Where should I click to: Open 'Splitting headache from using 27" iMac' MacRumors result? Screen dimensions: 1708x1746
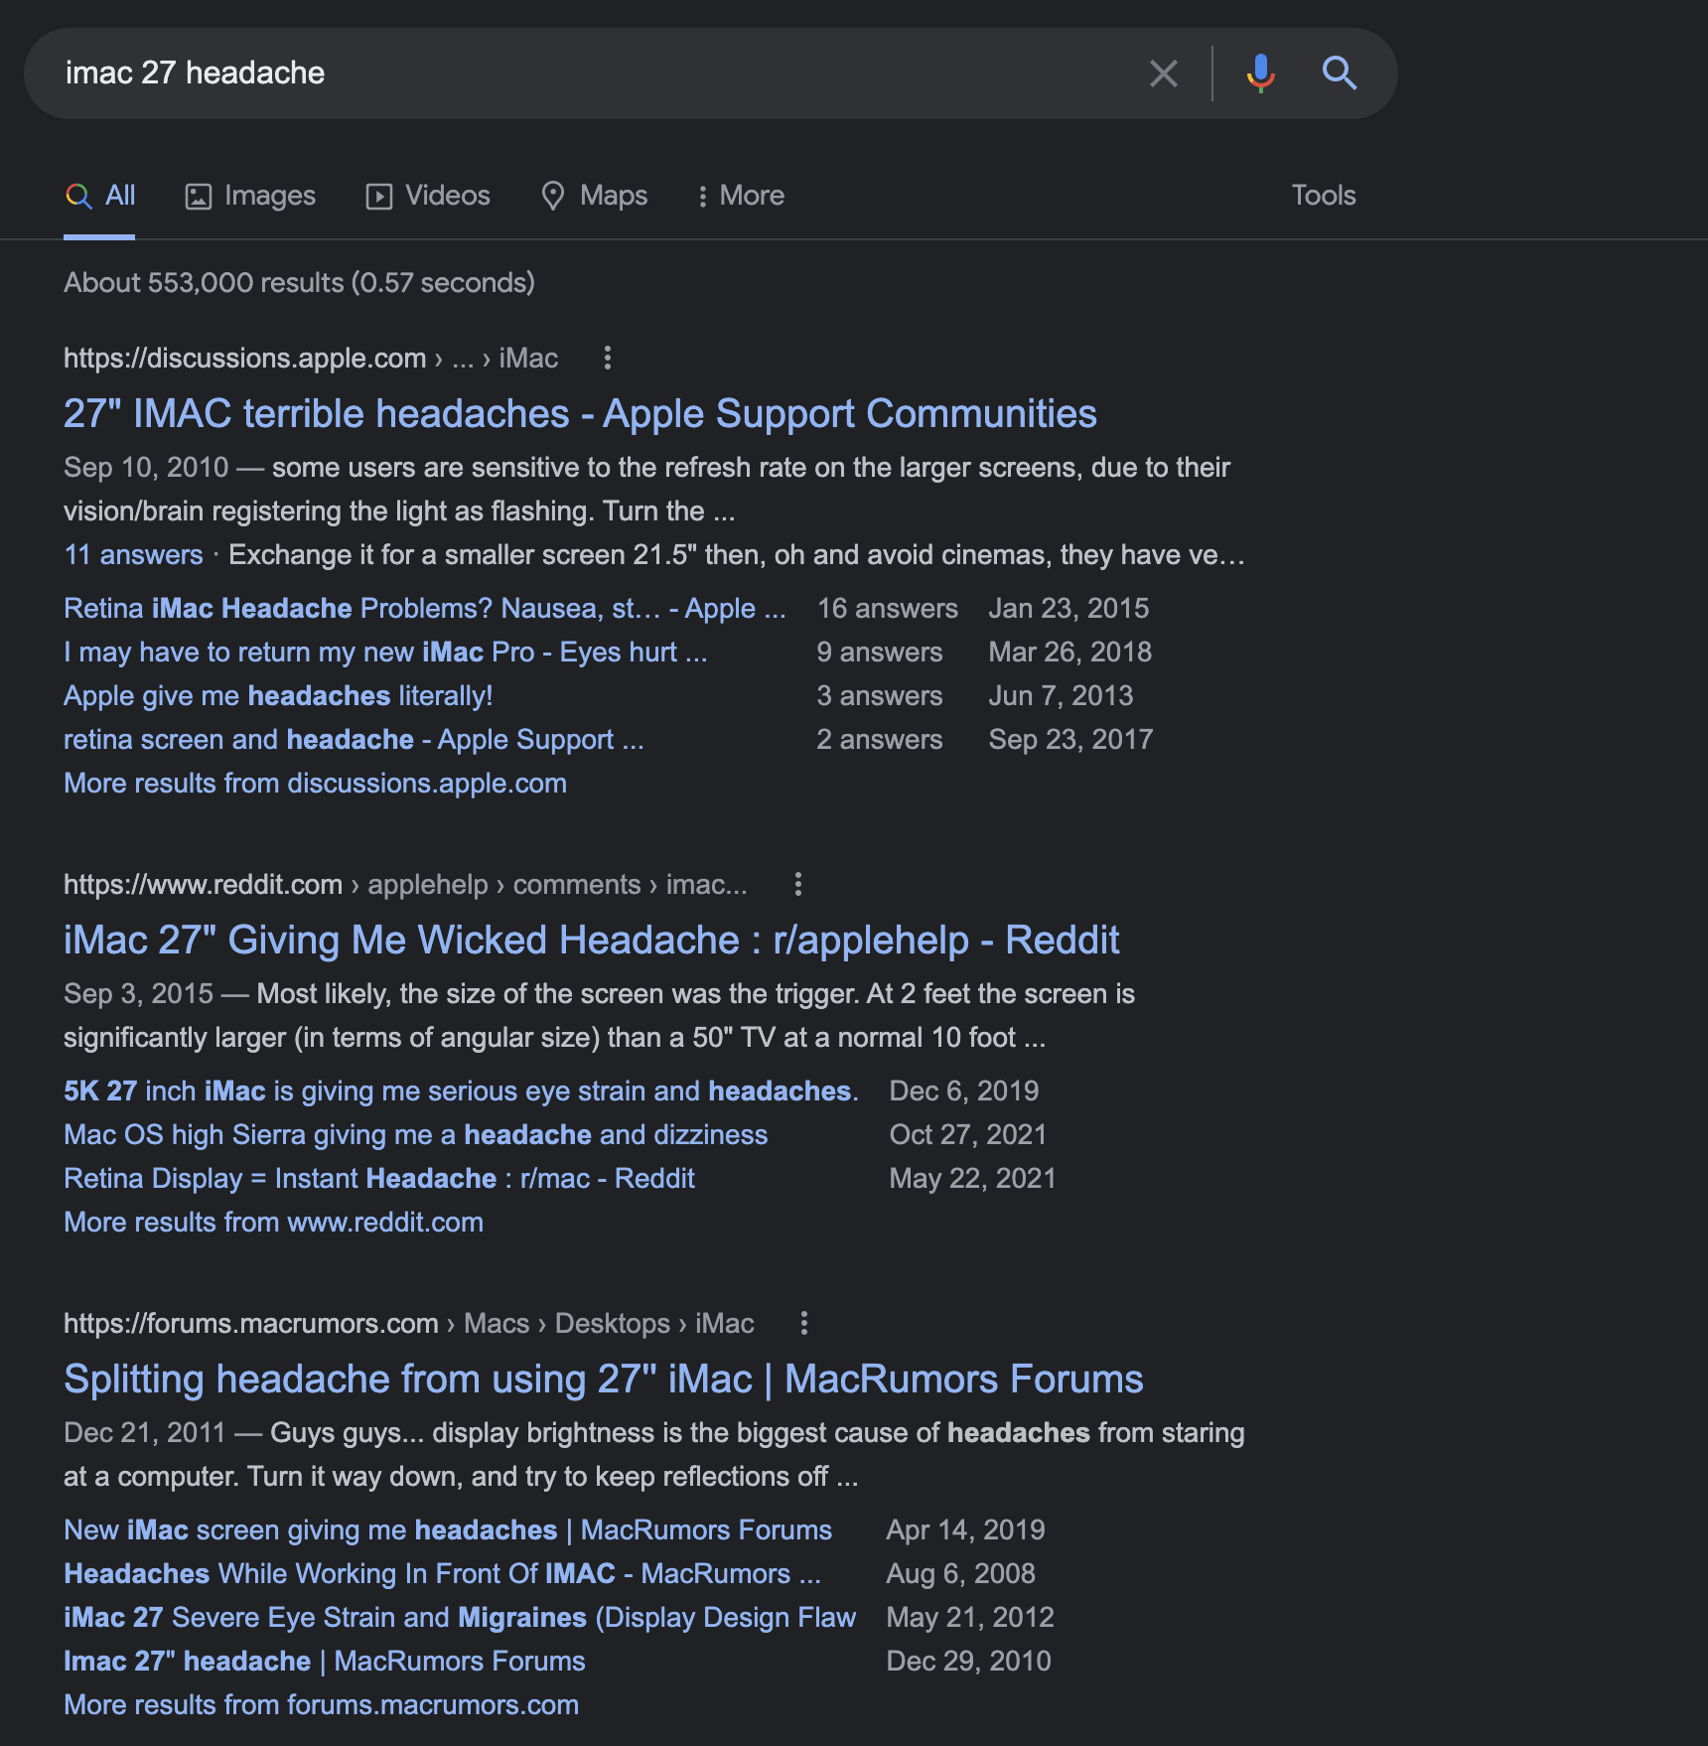(x=604, y=1380)
